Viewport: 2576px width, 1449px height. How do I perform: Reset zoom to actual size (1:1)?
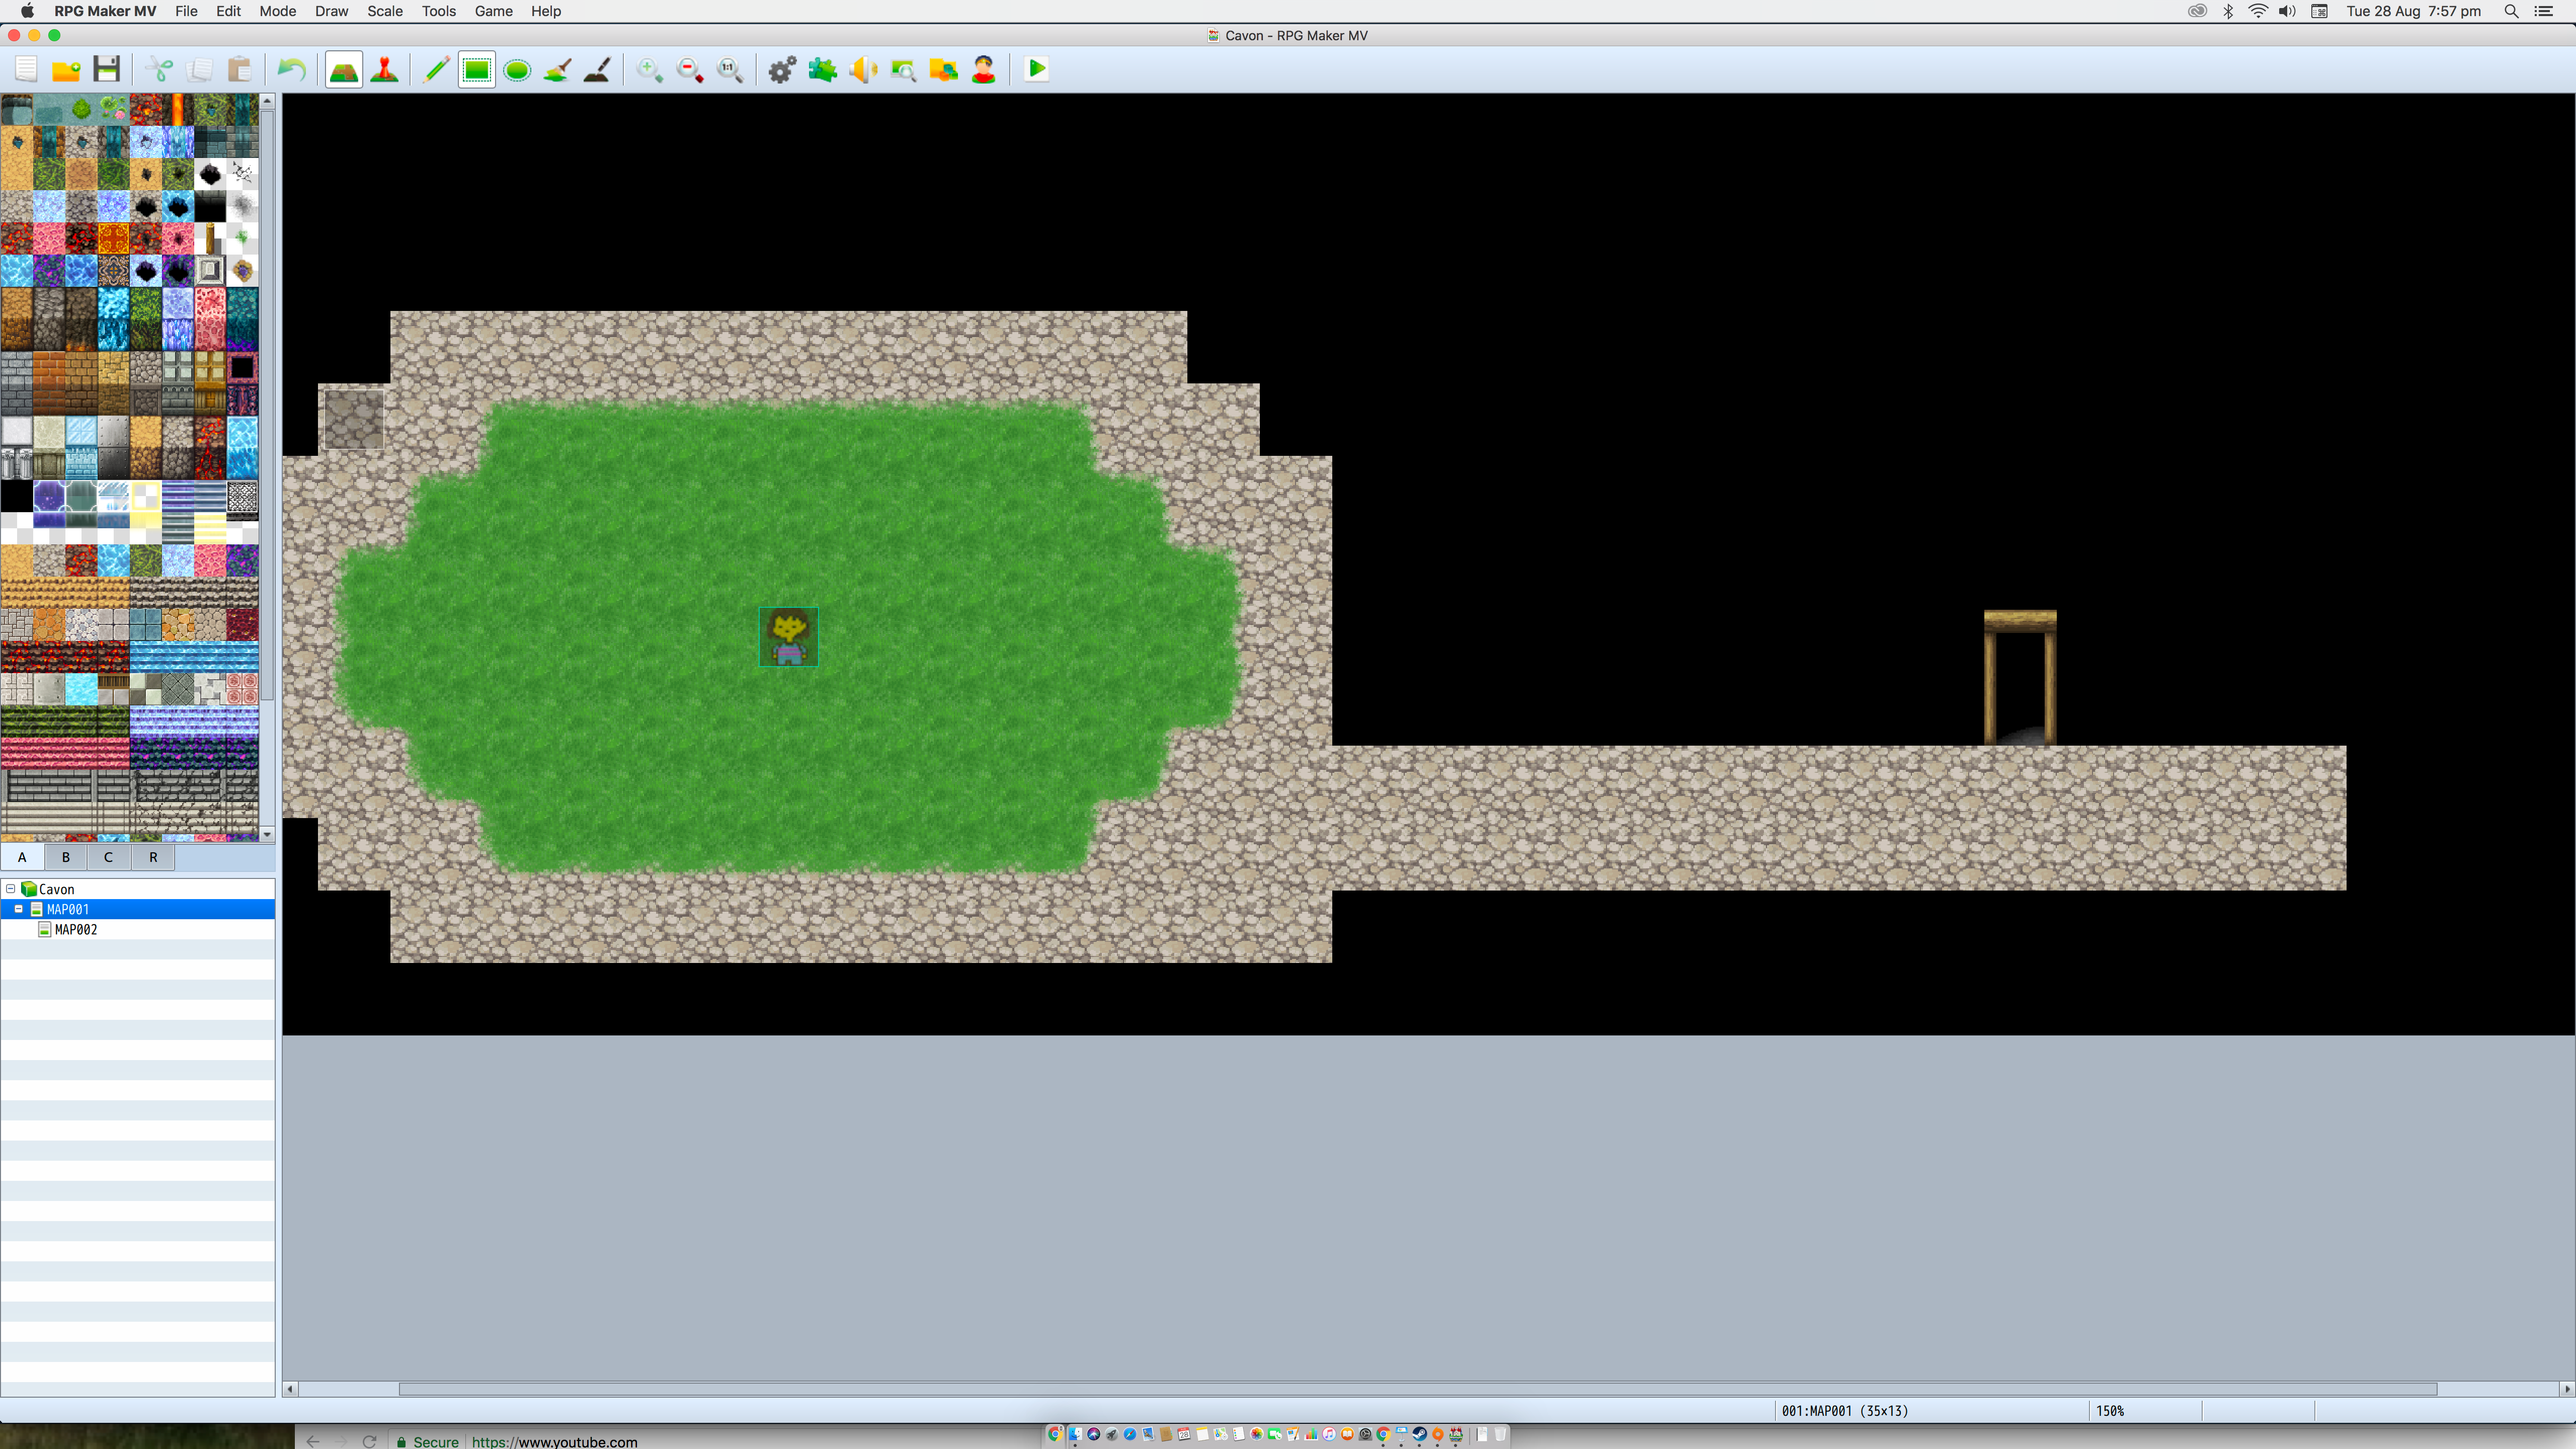(730, 69)
